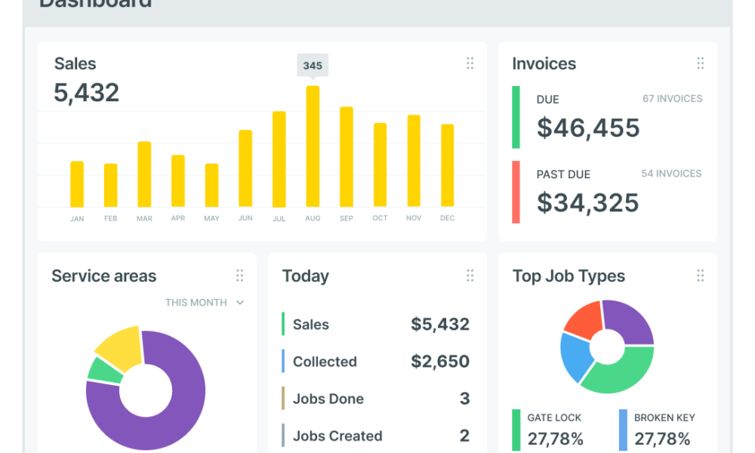
Task: Open Sales card drag handle menu
Action: (x=470, y=63)
